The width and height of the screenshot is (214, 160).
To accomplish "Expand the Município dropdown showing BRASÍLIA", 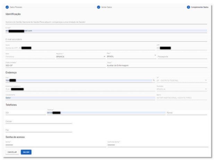I will [x=181, y=89].
